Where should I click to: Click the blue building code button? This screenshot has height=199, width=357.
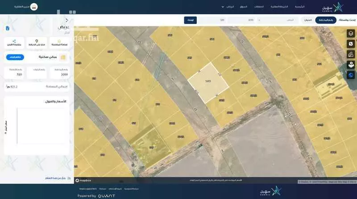coord(15,57)
